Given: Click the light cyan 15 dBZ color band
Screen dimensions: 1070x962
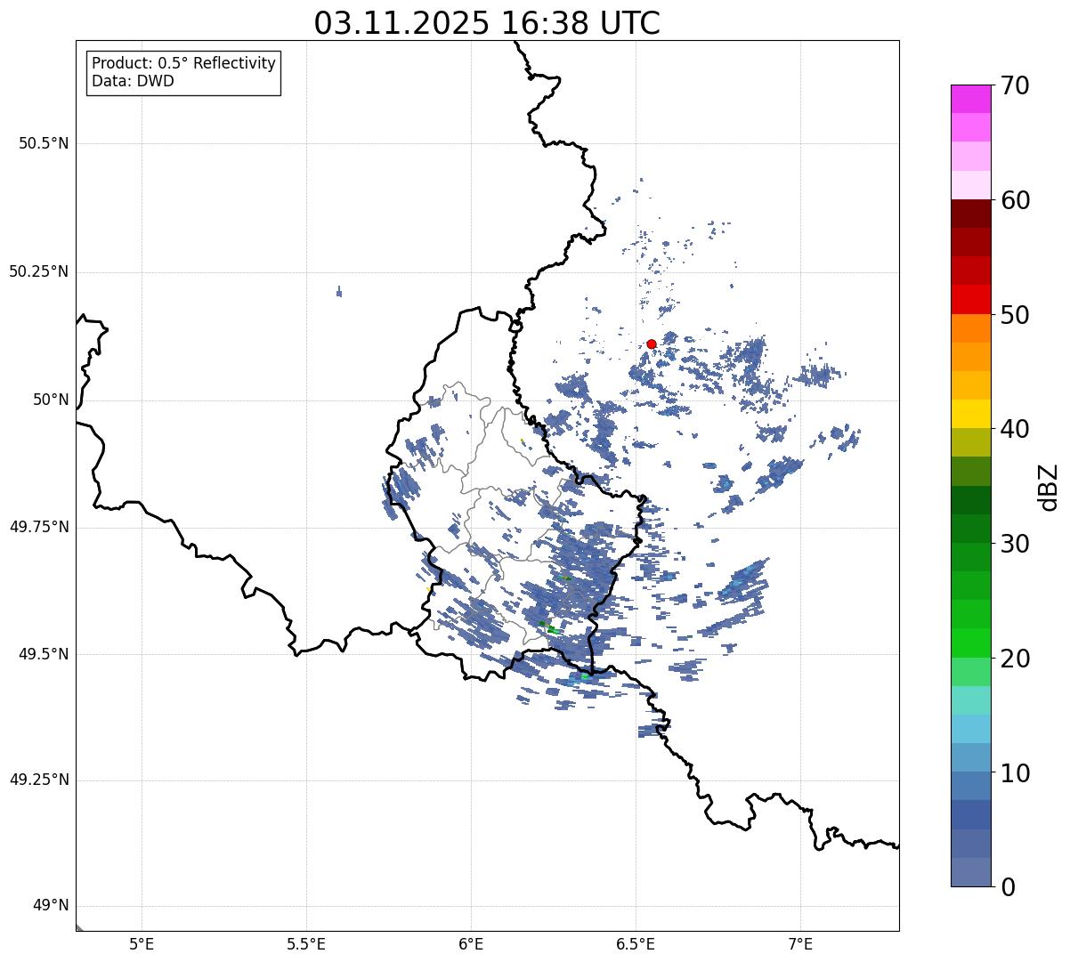Looking at the screenshot, I should point(970,700).
